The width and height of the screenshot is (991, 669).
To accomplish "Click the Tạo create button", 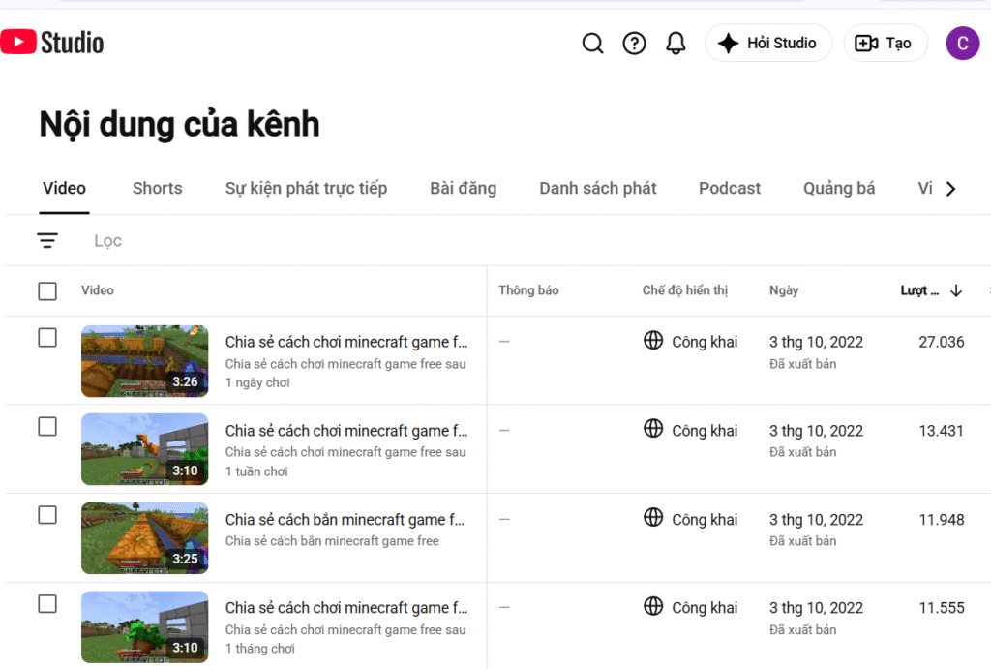I will click(885, 43).
